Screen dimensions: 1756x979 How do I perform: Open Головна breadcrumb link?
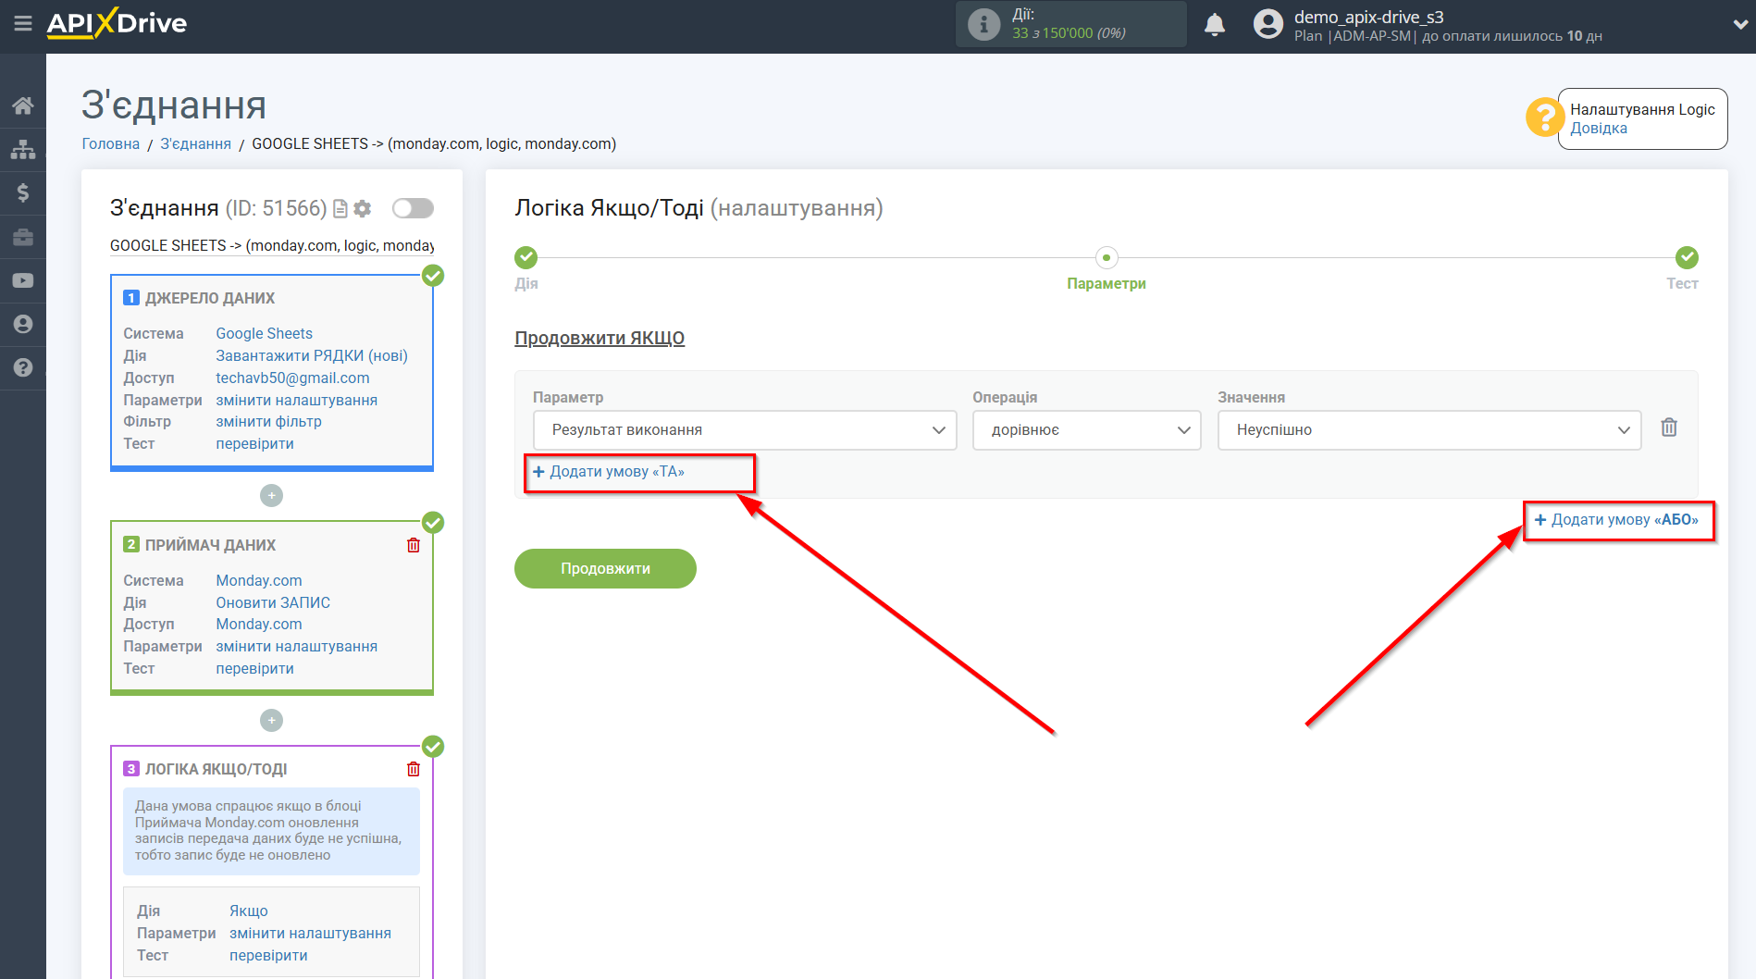click(111, 143)
